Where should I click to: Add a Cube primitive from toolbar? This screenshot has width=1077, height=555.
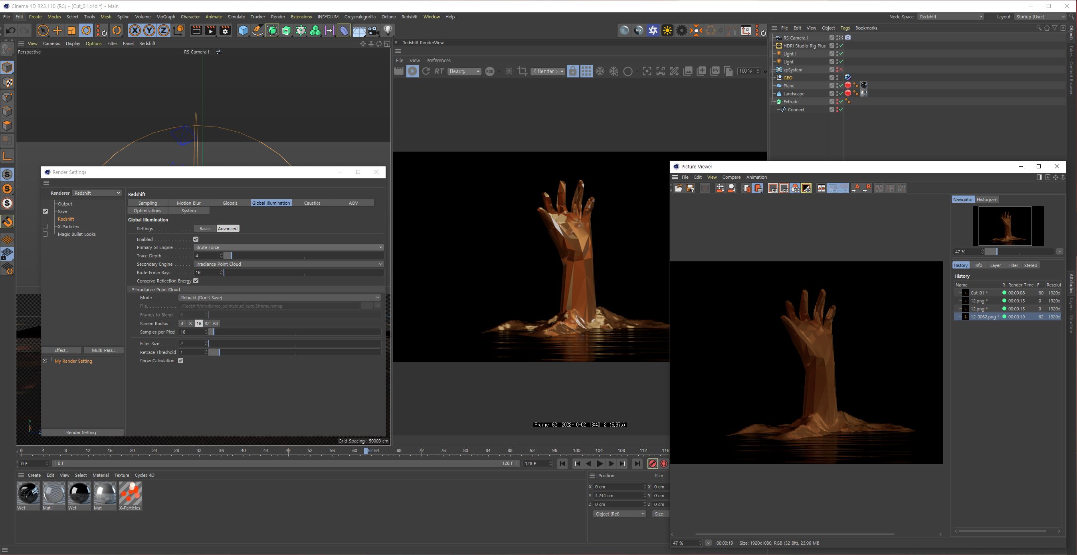[243, 30]
